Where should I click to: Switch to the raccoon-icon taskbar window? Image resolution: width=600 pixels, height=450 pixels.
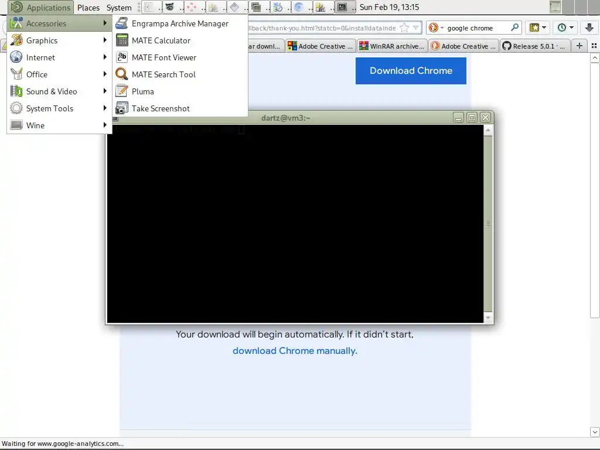point(173,7)
